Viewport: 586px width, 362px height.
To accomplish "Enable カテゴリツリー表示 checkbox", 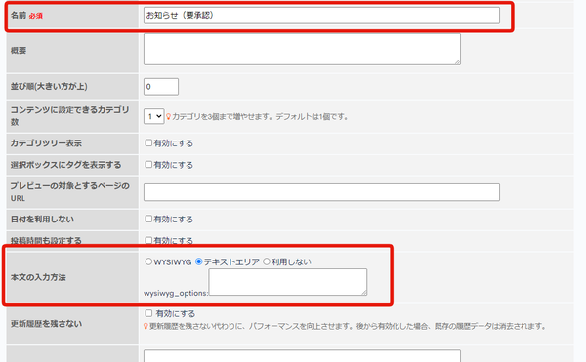I will click(148, 142).
